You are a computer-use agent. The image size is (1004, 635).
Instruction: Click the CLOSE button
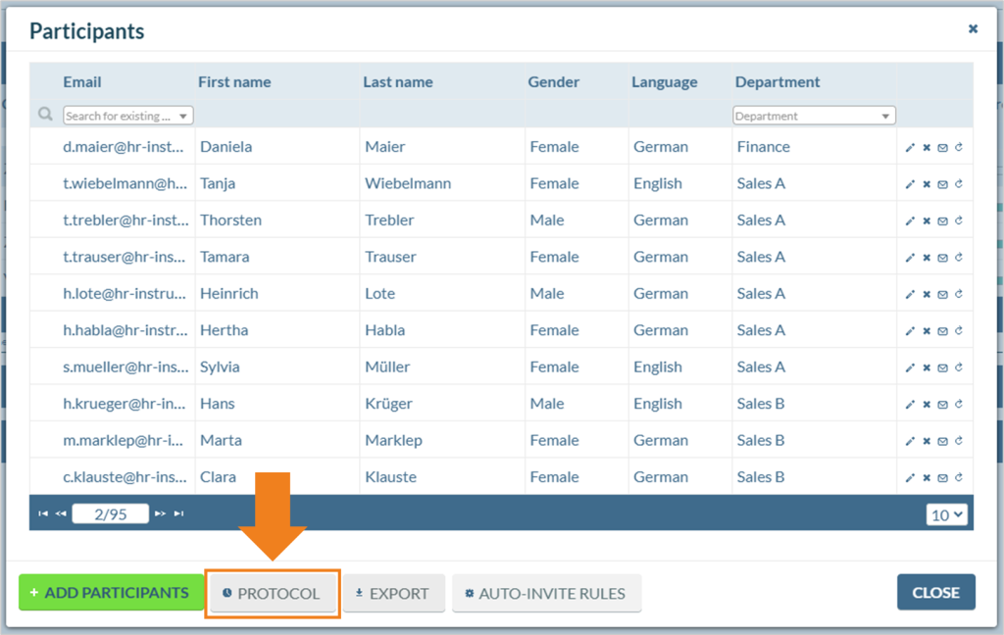coord(935,593)
